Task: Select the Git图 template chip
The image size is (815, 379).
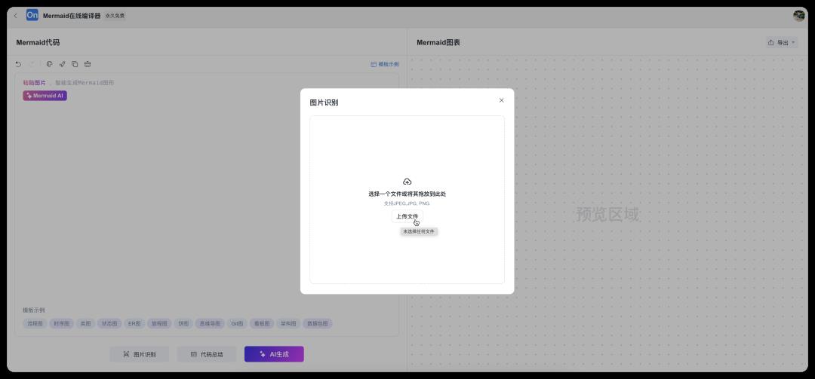Action: pos(237,323)
